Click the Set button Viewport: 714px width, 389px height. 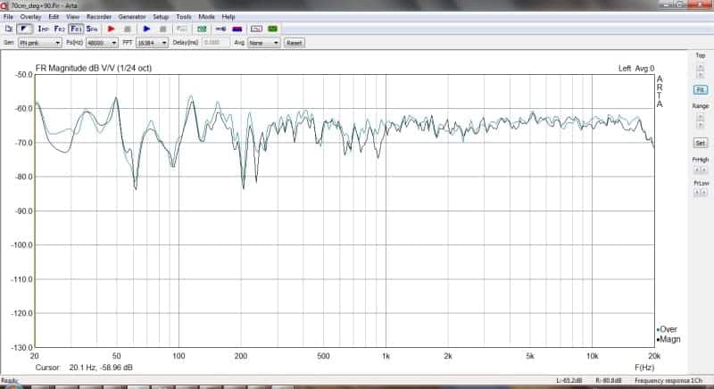(x=701, y=143)
